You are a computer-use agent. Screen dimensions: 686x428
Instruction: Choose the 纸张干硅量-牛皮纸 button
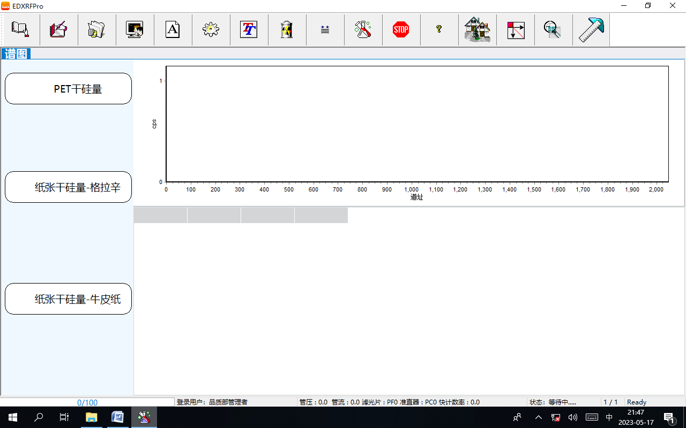[68, 299]
